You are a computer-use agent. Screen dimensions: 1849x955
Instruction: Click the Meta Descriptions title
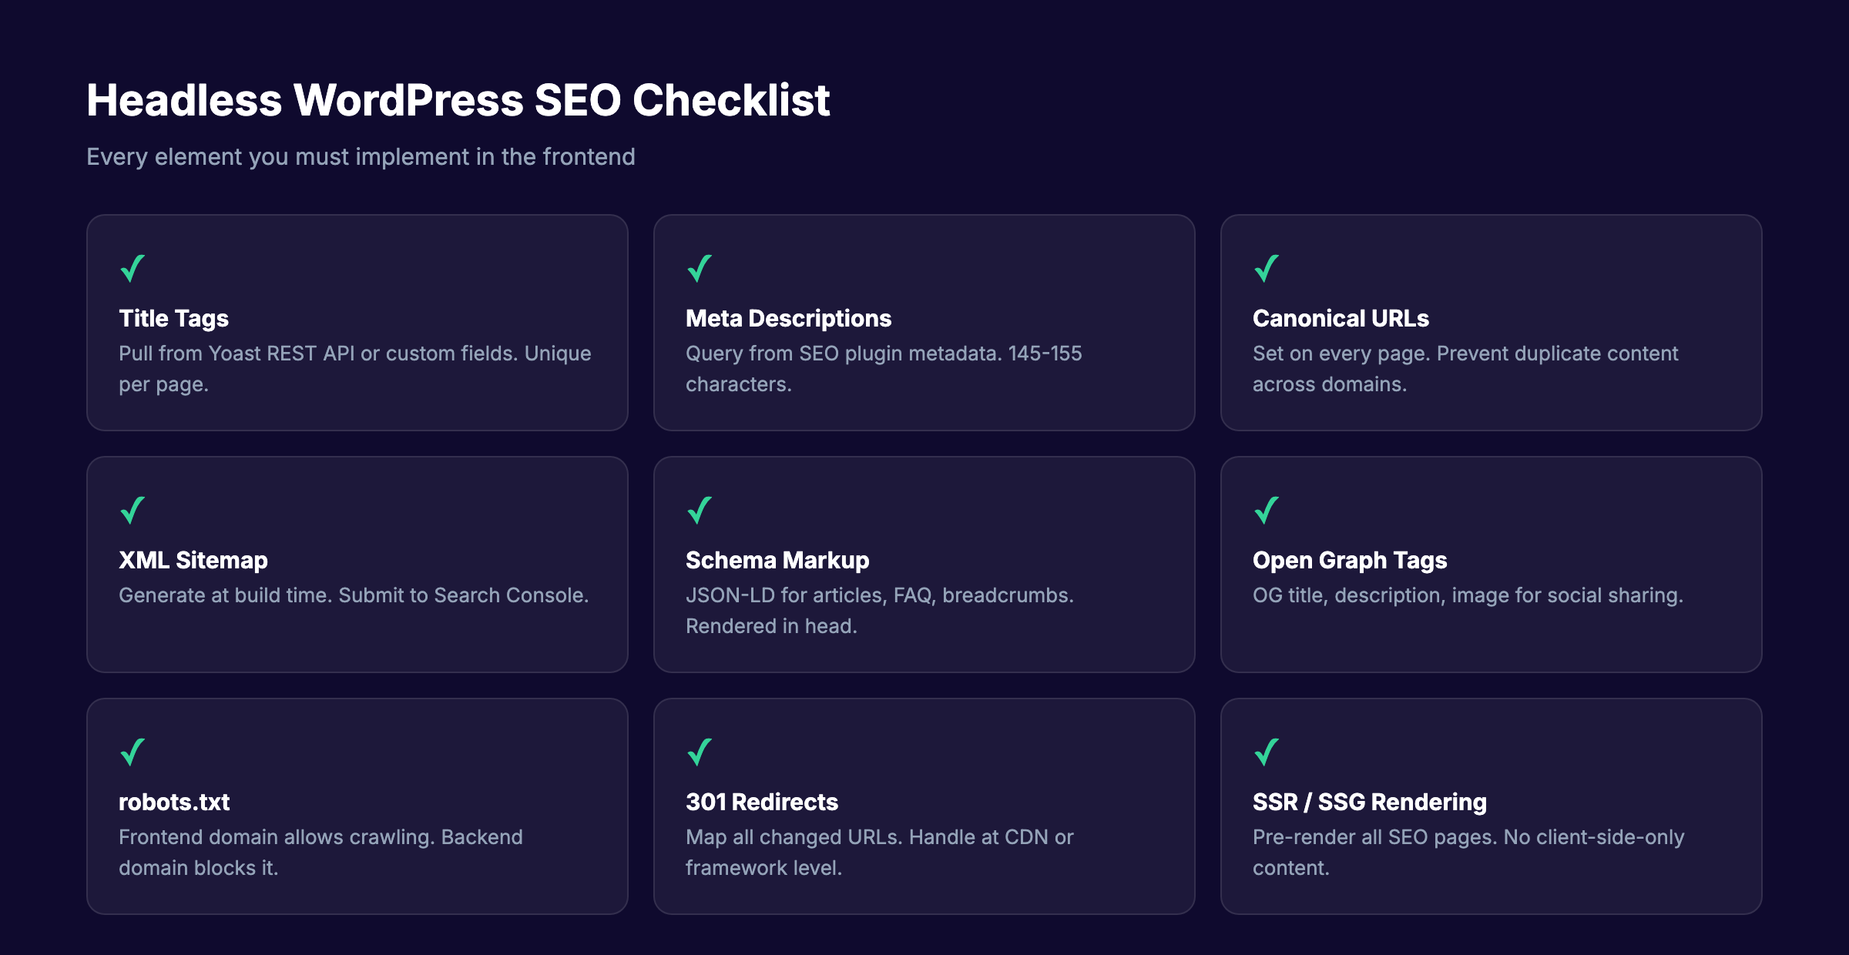(787, 318)
